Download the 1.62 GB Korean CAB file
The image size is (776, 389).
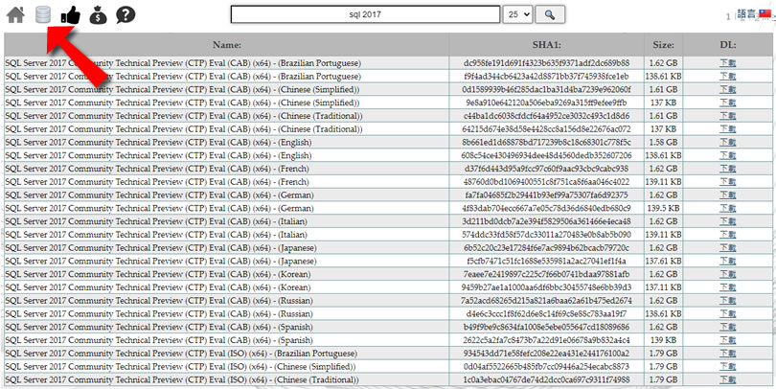pyautogui.click(x=727, y=274)
